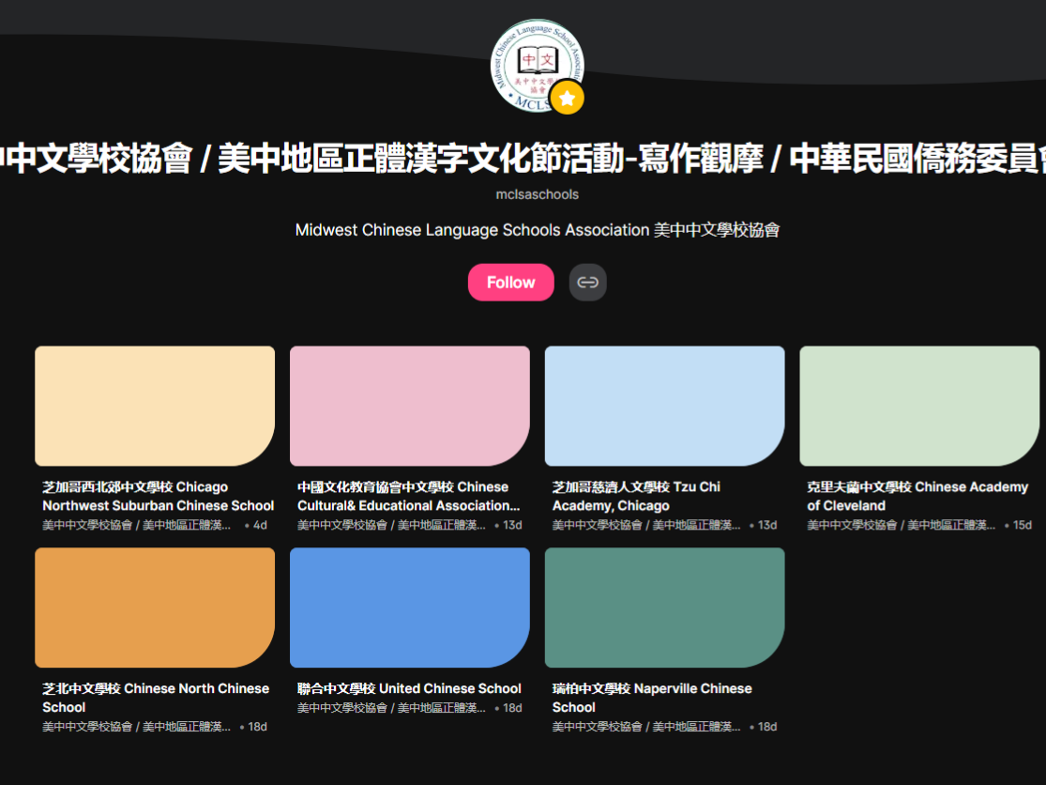Select the orange Chinese North School thumbnail

pyautogui.click(x=155, y=608)
